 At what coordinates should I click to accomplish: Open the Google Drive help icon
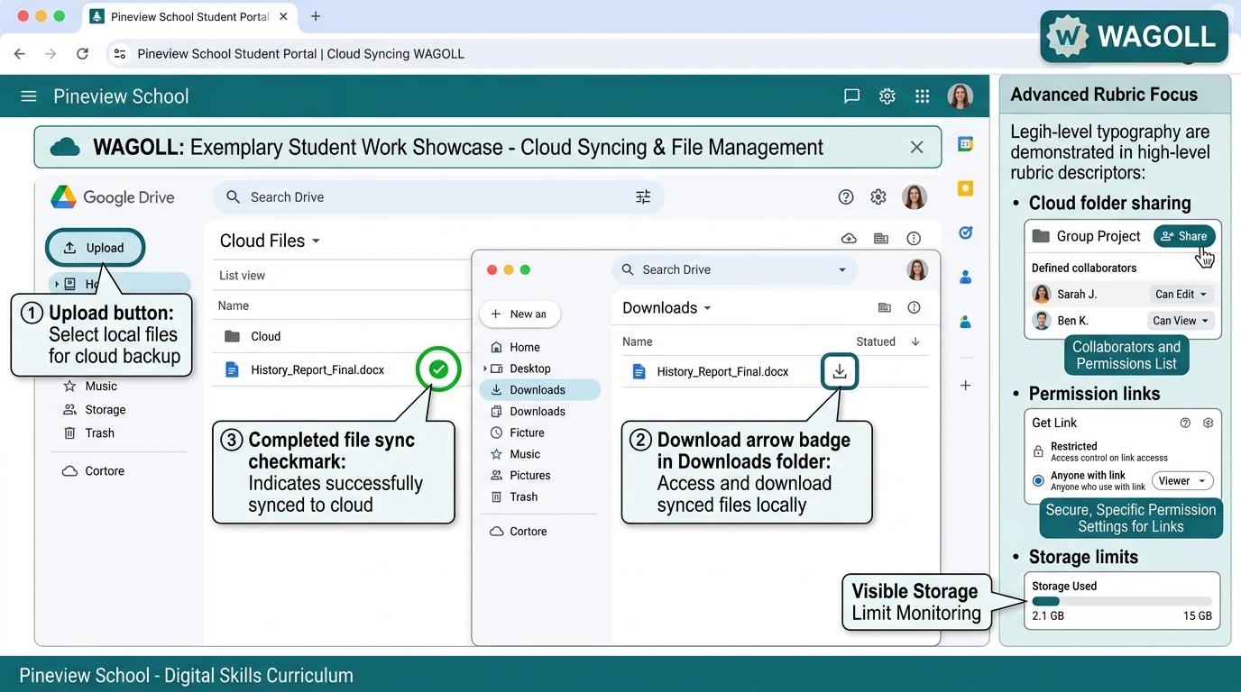click(x=846, y=196)
